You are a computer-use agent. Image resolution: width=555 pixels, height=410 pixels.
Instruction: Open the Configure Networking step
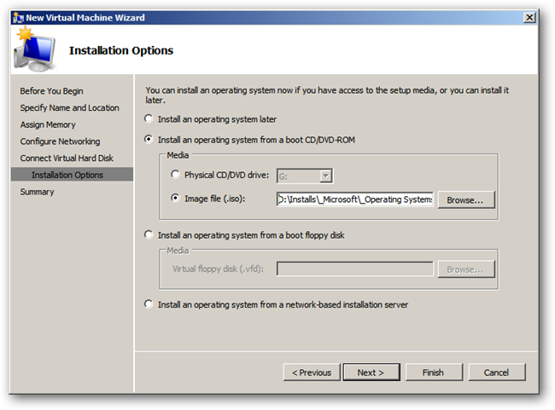(60, 141)
